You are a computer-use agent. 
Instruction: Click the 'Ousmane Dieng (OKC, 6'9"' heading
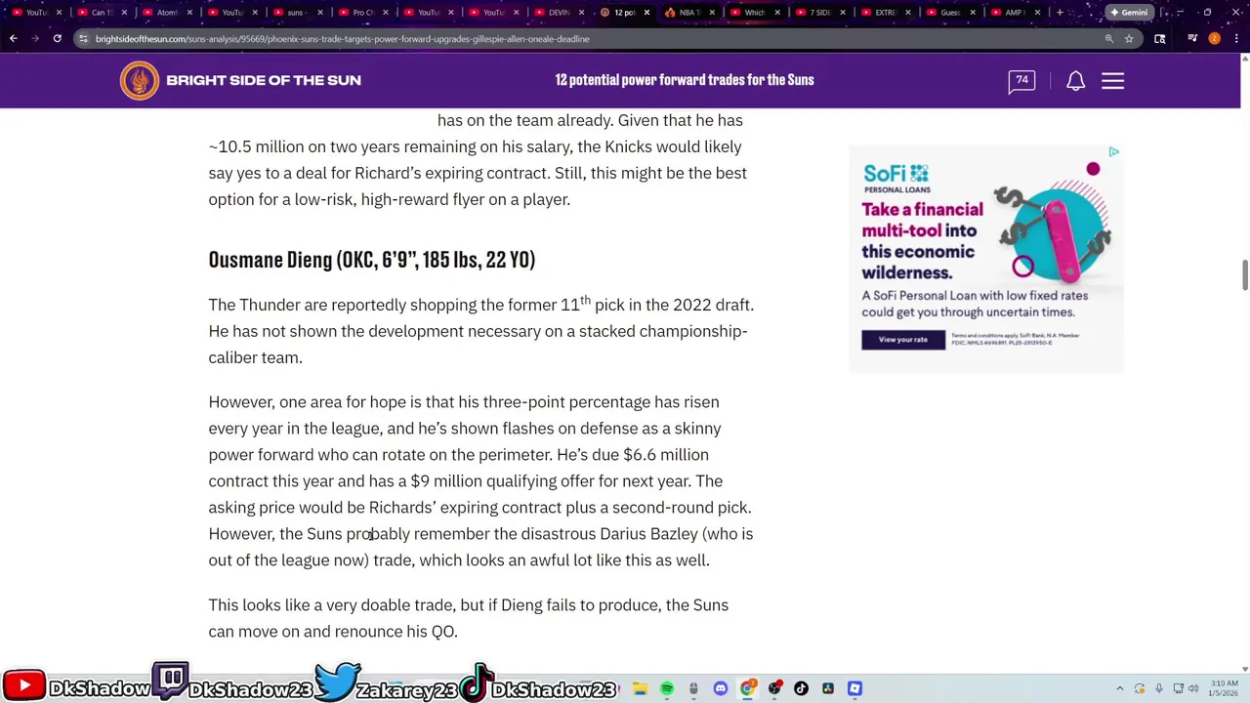[372, 260]
